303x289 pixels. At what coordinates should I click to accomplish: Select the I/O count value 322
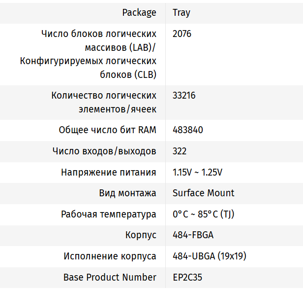click(180, 151)
